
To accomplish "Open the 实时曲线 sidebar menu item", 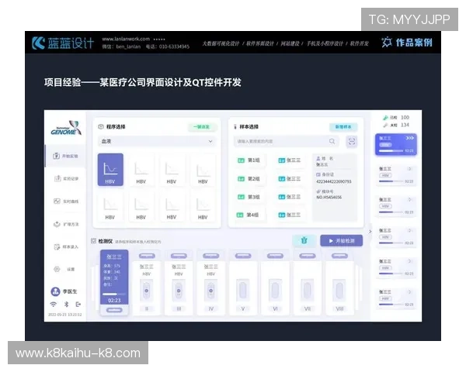I will (66, 201).
